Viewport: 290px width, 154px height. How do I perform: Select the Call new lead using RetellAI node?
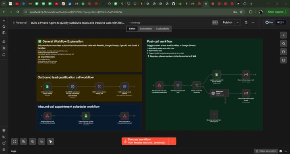124,86
